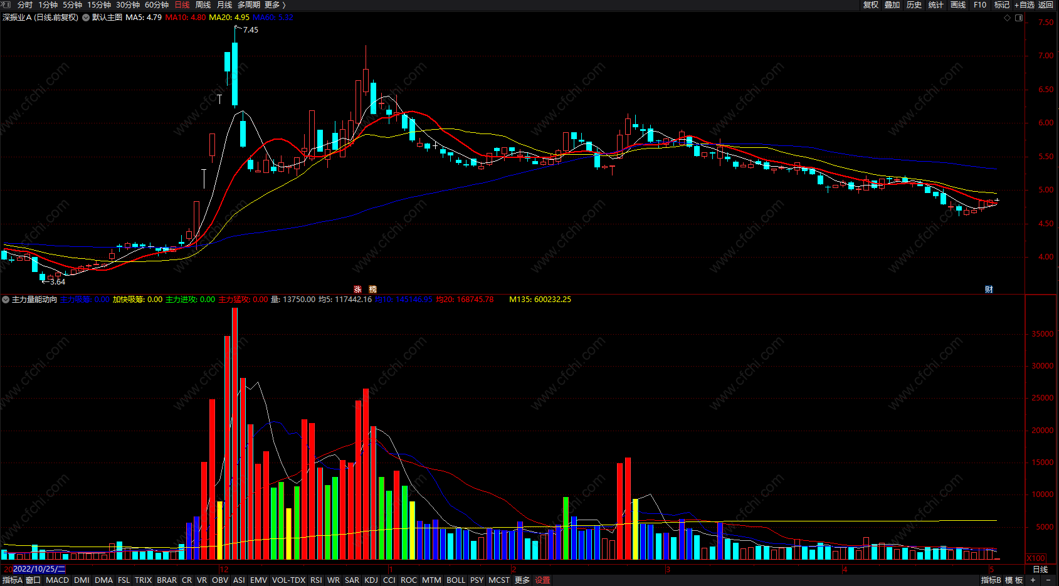Screen dimensions: 1059x586
Task: Select the 指标A tab
Action: [x=12, y=580]
